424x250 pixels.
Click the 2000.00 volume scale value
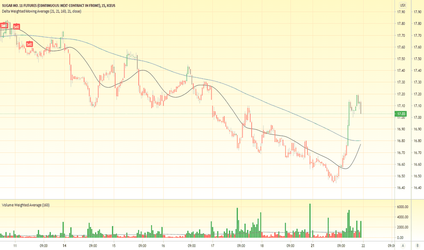pos(402,227)
